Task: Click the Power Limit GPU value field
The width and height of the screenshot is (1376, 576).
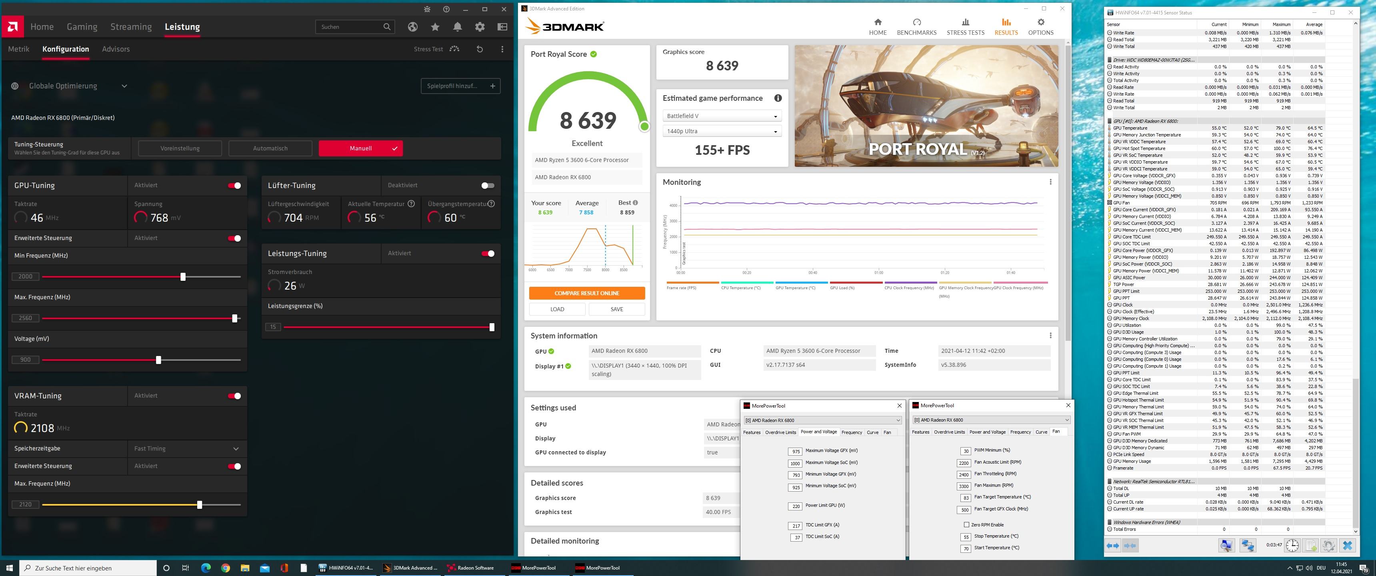Action: point(795,506)
